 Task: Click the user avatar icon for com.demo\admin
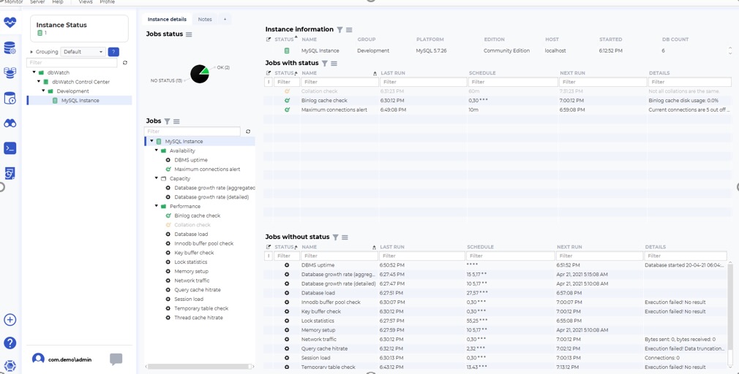(x=38, y=359)
